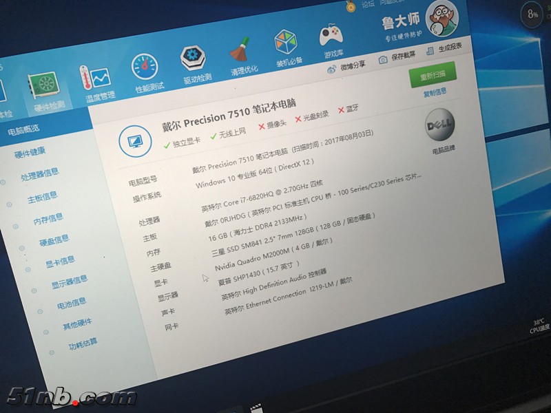
Task: Click the 复制信息 link
Action: pyautogui.click(x=435, y=92)
